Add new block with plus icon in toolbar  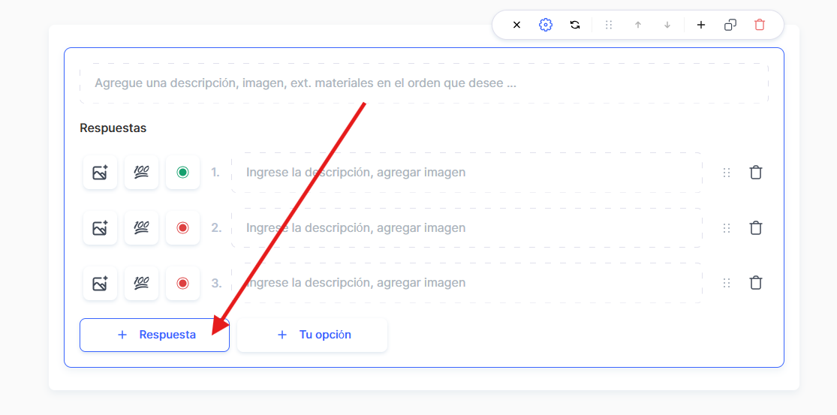click(701, 25)
